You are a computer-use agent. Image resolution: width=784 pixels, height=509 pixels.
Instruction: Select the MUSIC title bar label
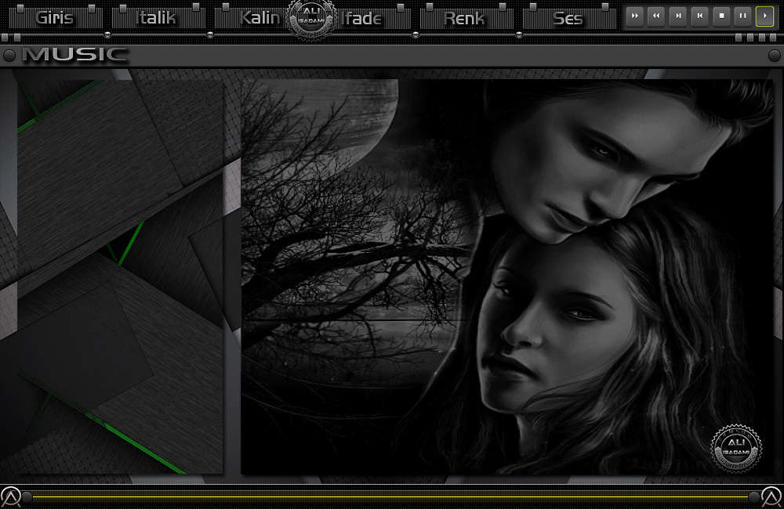pos(74,55)
